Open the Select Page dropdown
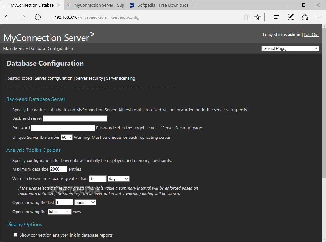Image resolution: width=326 pixels, height=242 pixels. pyautogui.click(x=290, y=49)
